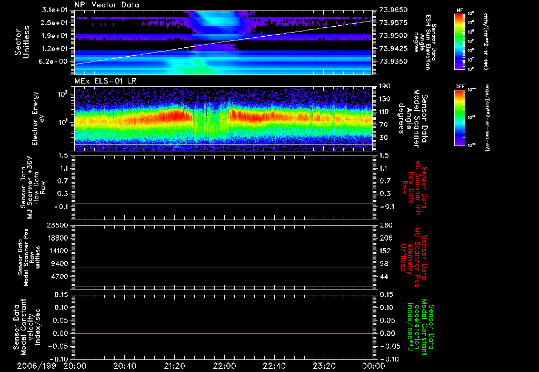This screenshot has height=372, width=539.
Task: Click the 21:20 time tick label
Action: click(x=174, y=365)
